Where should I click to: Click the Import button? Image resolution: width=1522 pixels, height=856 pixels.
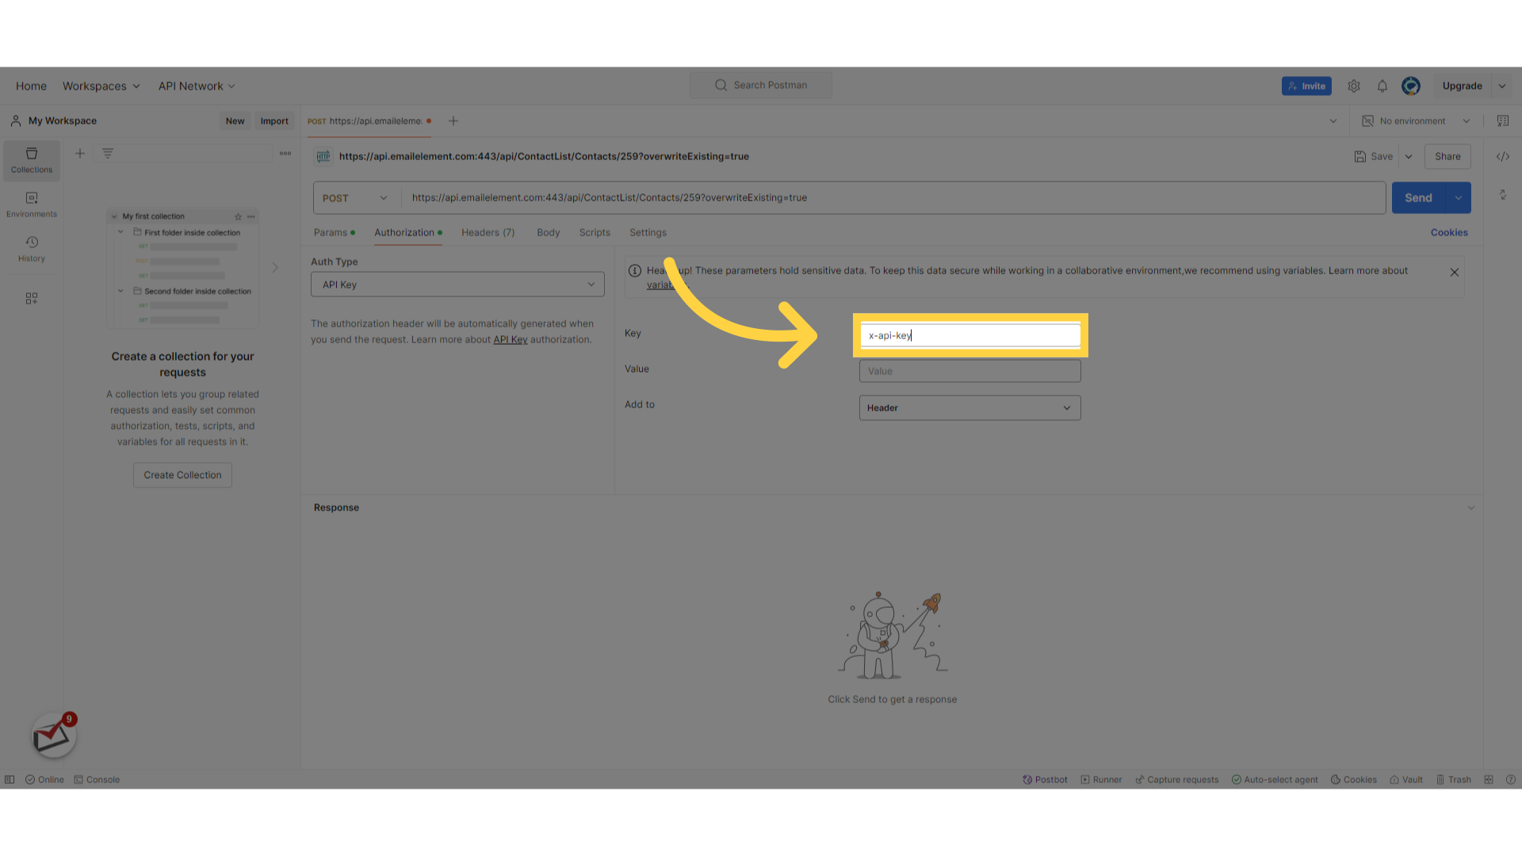pos(274,121)
